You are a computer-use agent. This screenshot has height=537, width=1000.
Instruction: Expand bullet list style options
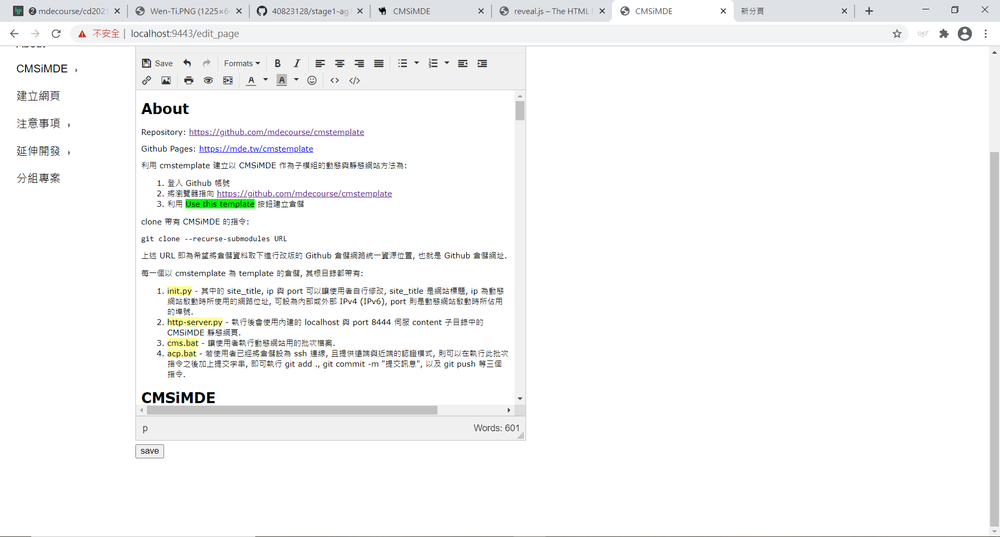[417, 64]
